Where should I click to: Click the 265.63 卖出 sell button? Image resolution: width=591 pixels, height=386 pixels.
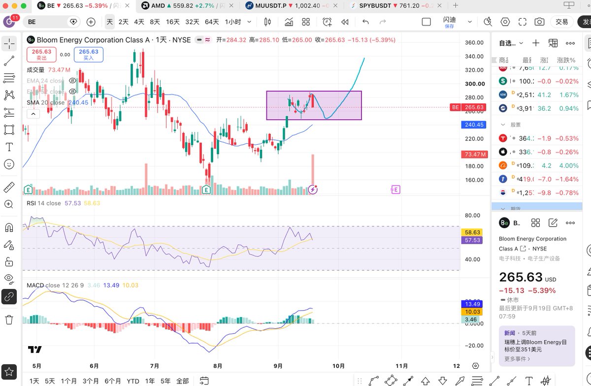point(41,55)
